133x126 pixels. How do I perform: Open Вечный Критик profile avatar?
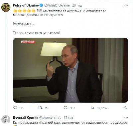click(6, 120)
